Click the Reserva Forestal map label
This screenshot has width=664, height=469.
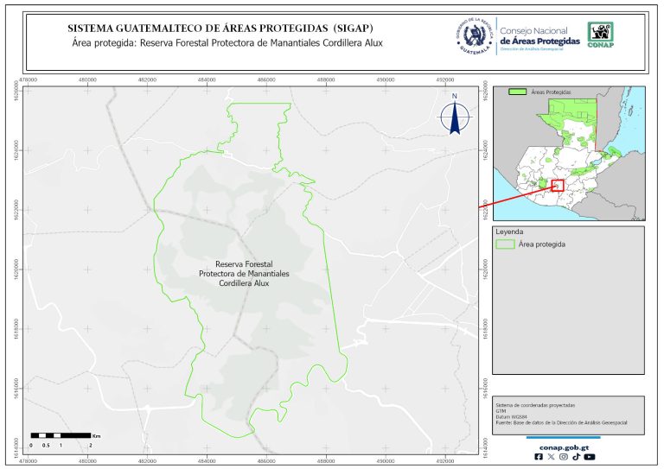click(243, 273)
